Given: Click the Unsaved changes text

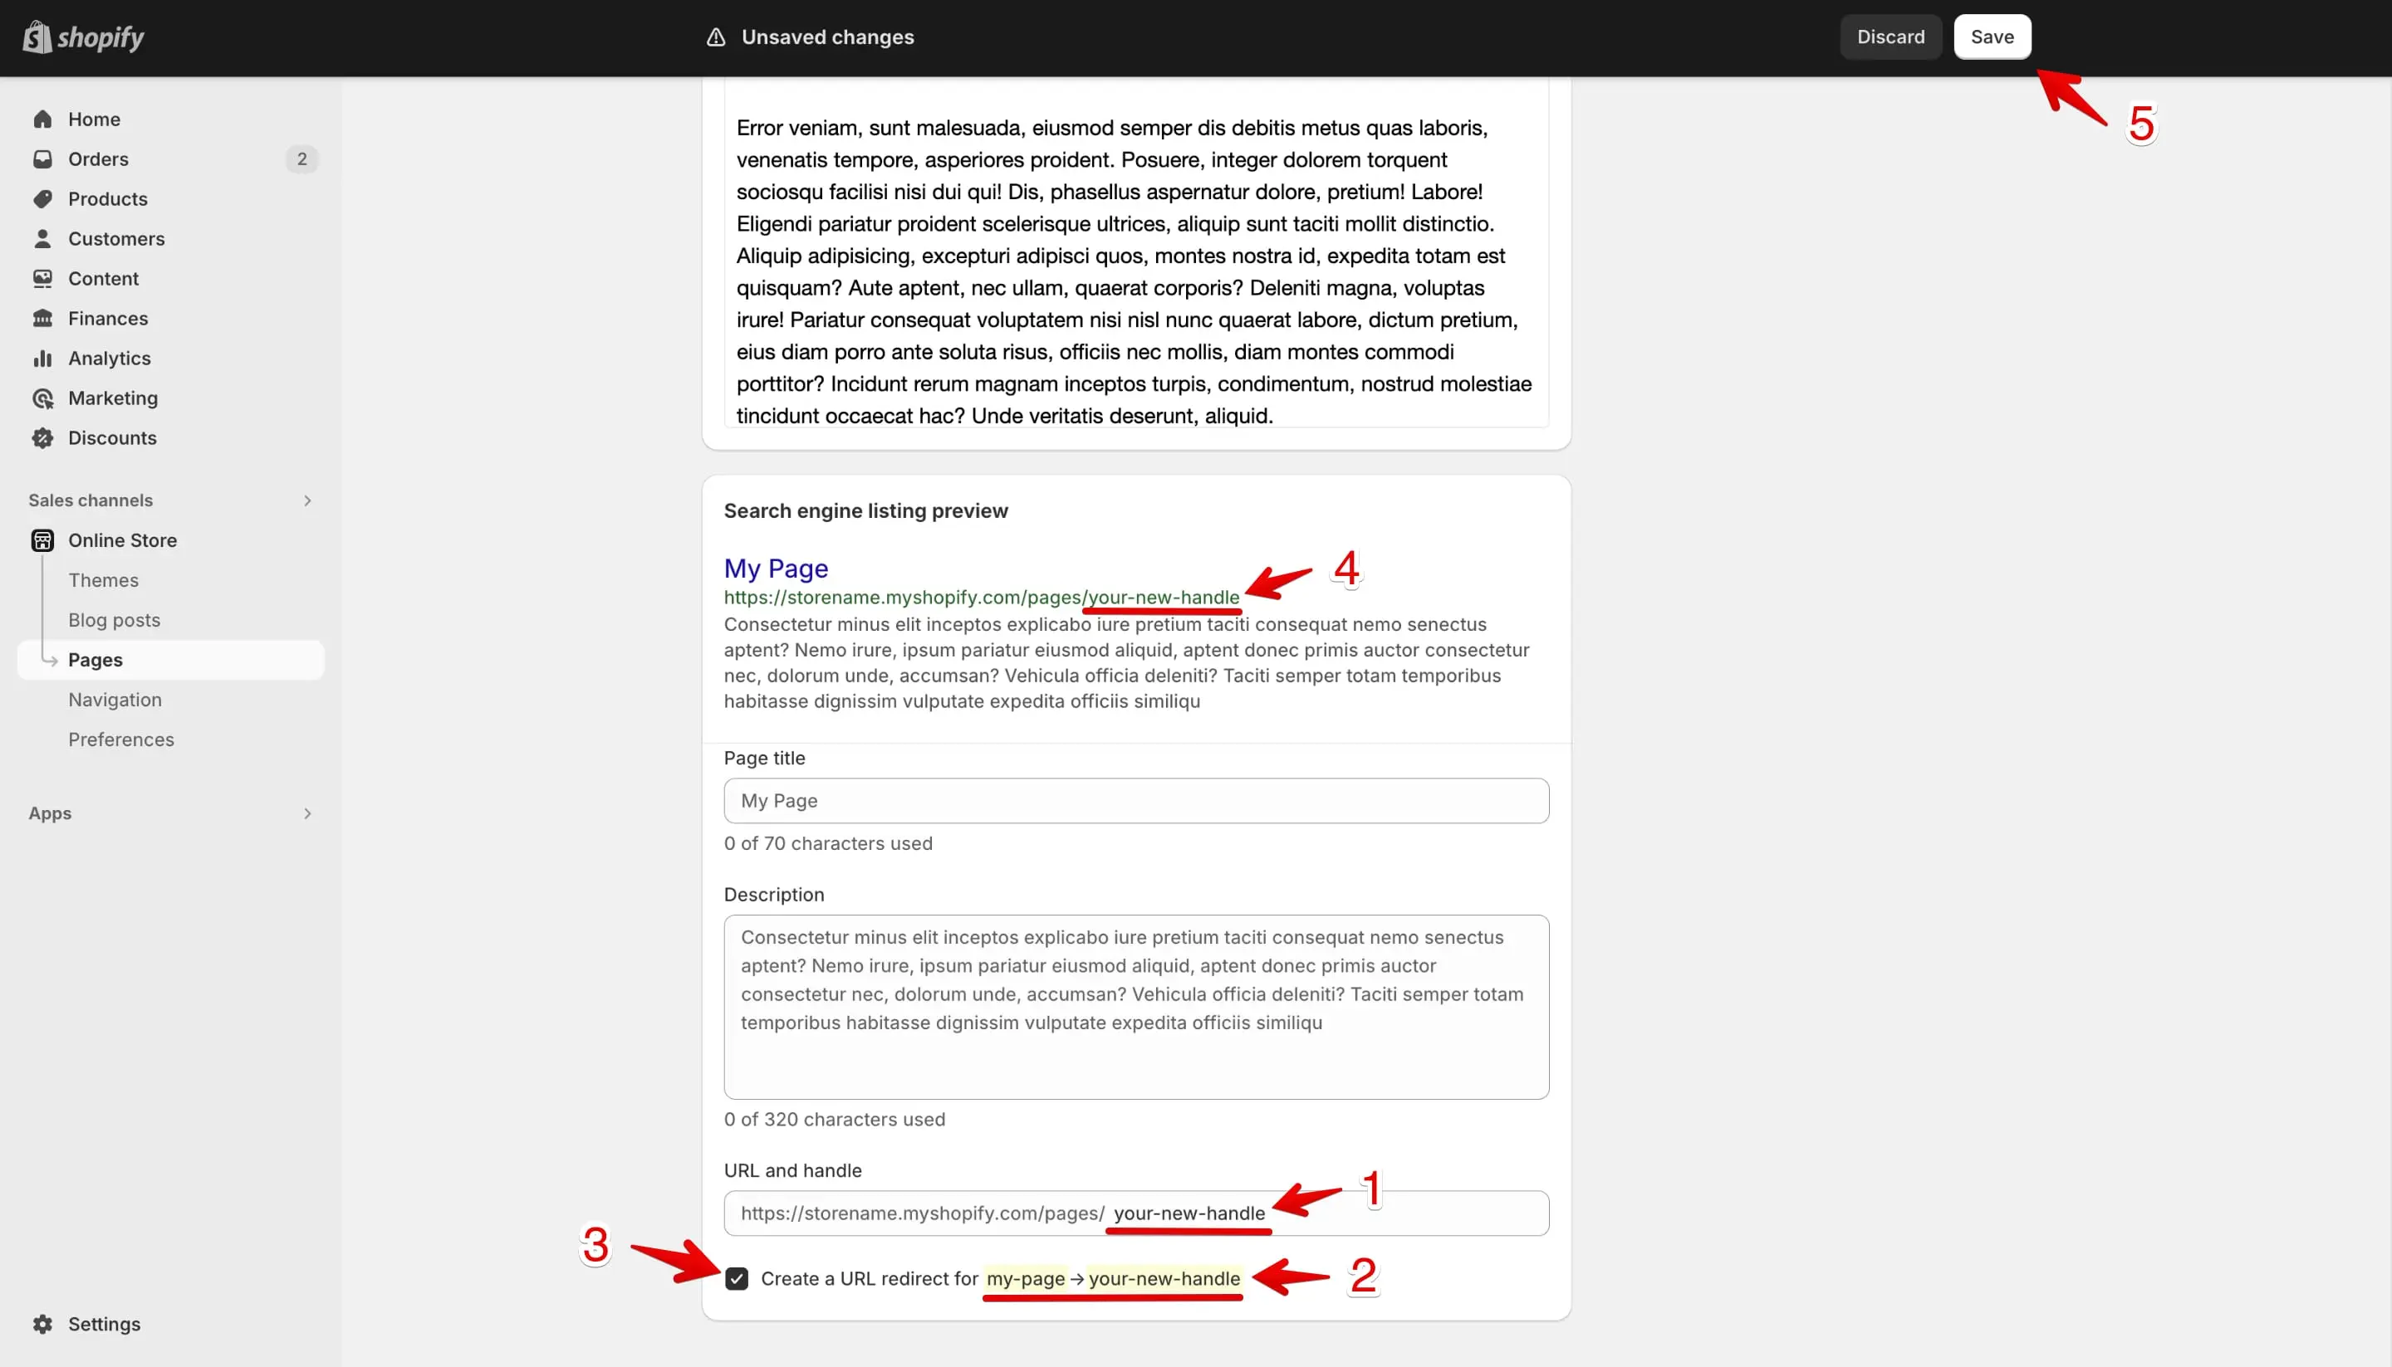Looking at the screenshot, I should tap(828, 37).
